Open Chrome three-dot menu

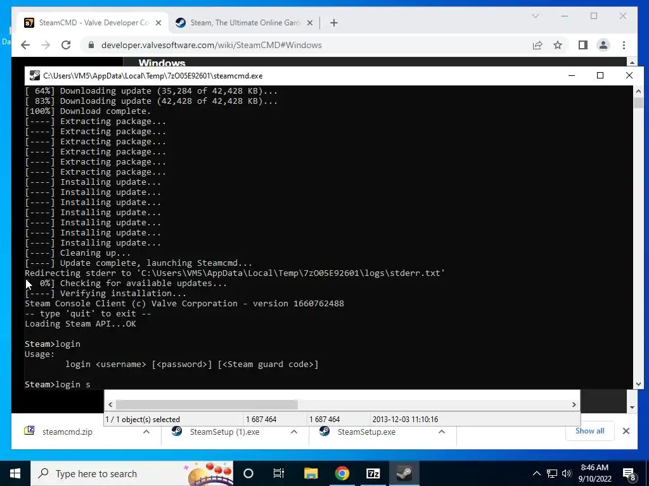coord(624,45)
